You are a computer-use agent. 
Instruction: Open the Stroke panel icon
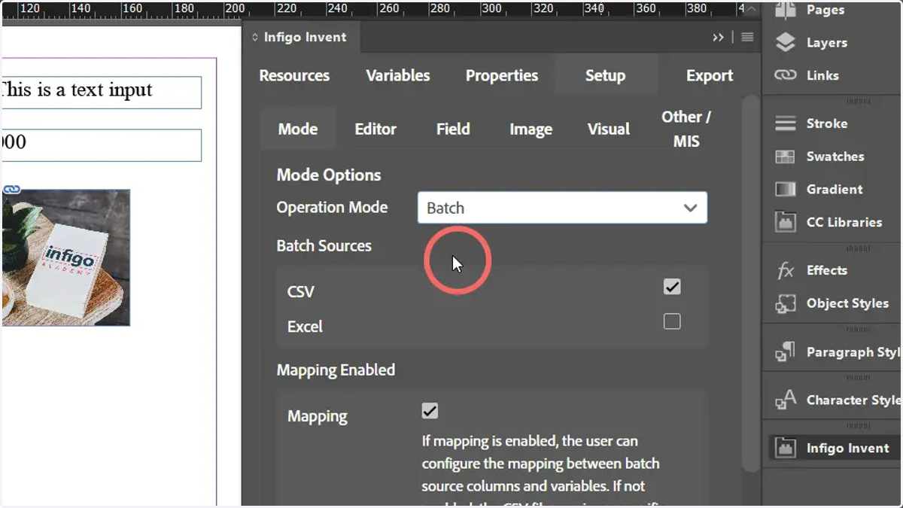pos(786,123)
